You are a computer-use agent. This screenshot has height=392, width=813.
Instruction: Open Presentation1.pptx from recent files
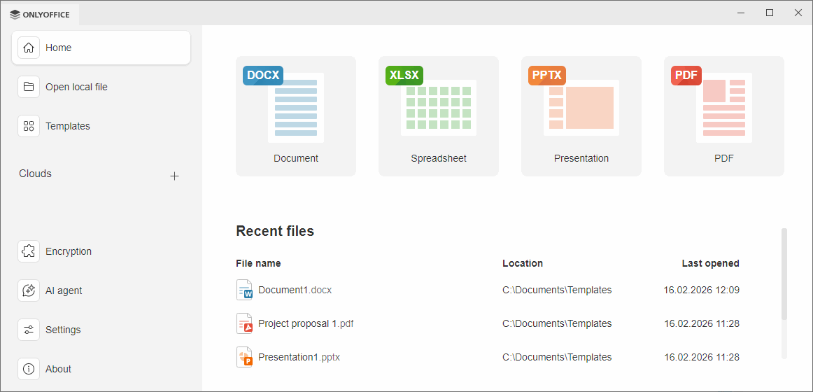(x=299, y=357)
